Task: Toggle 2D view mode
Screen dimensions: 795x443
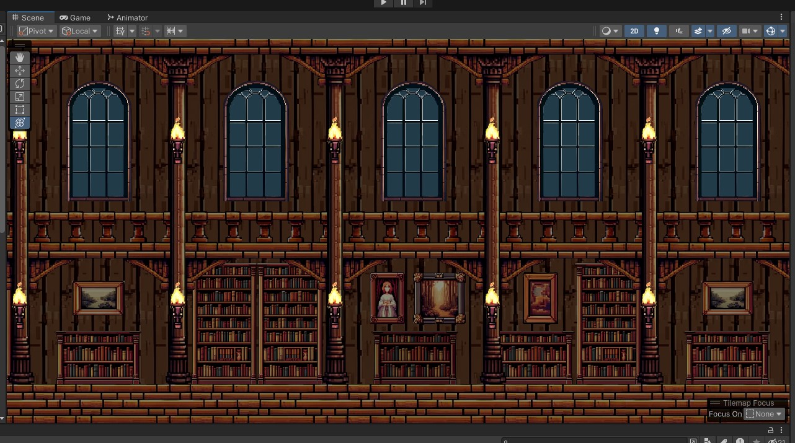Action: (x=634, y=30)
